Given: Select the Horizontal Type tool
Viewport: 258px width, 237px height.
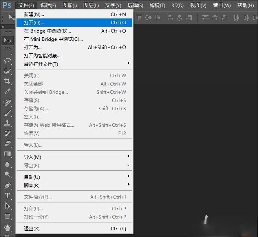Looking at the screenshot, I should [7, 196].
